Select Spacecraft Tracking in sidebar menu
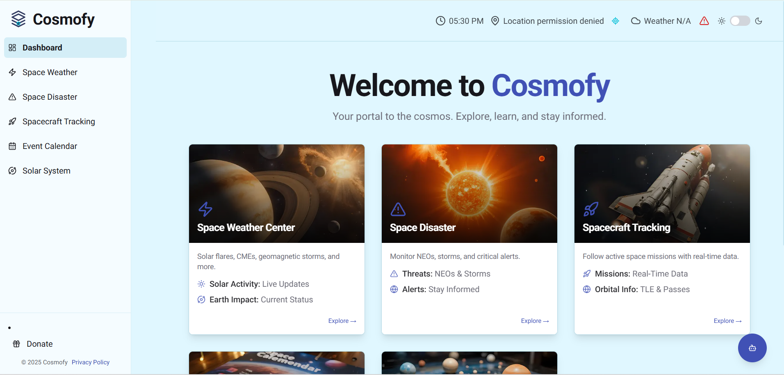784x375 pixels. 65,121
